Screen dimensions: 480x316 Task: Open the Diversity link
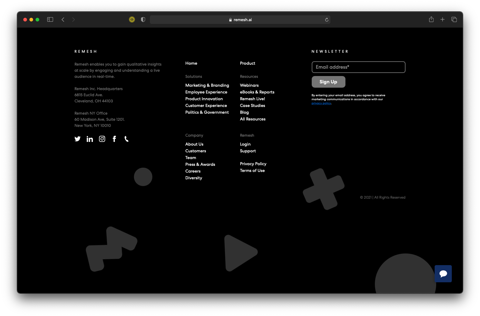194,178
